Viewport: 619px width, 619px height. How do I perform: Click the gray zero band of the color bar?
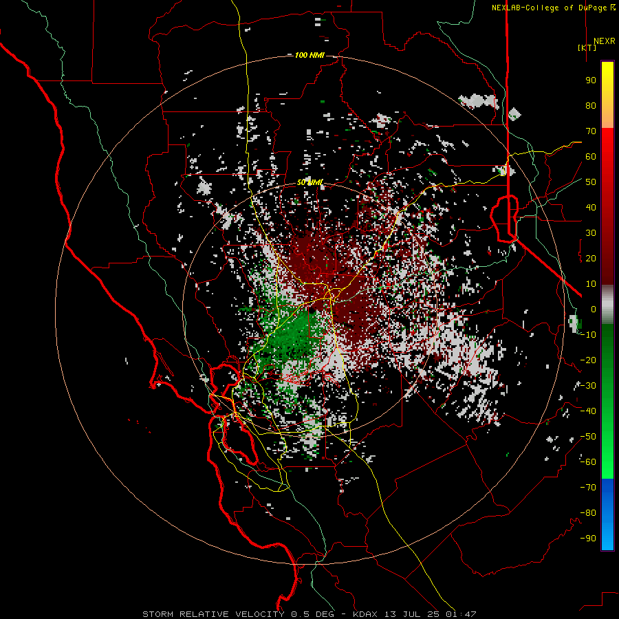pos(607,305)
